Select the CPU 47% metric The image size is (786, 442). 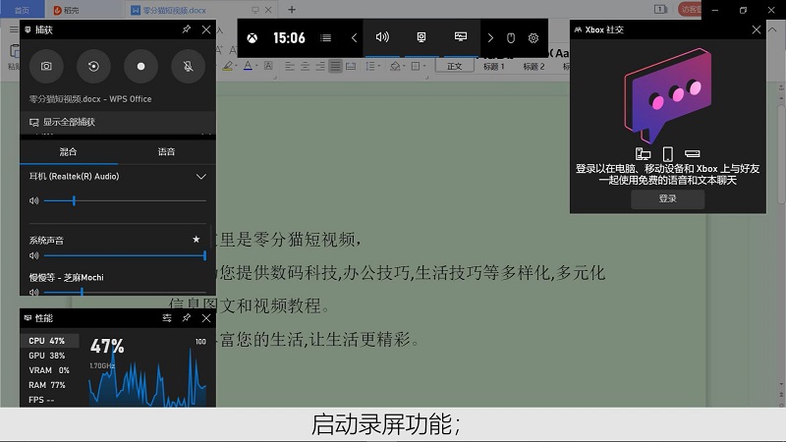[x=49, y=341]
